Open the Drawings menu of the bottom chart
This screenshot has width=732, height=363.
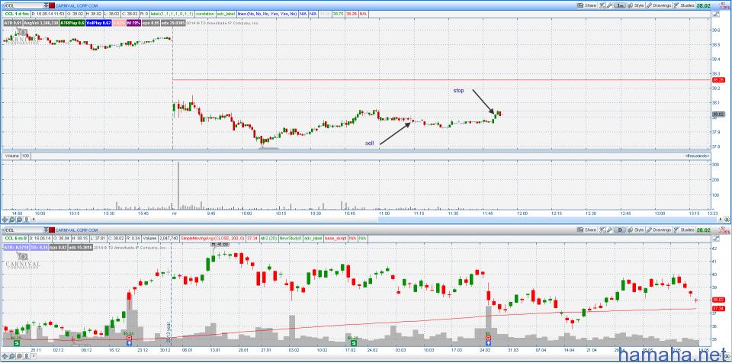(x=659, y=230)
